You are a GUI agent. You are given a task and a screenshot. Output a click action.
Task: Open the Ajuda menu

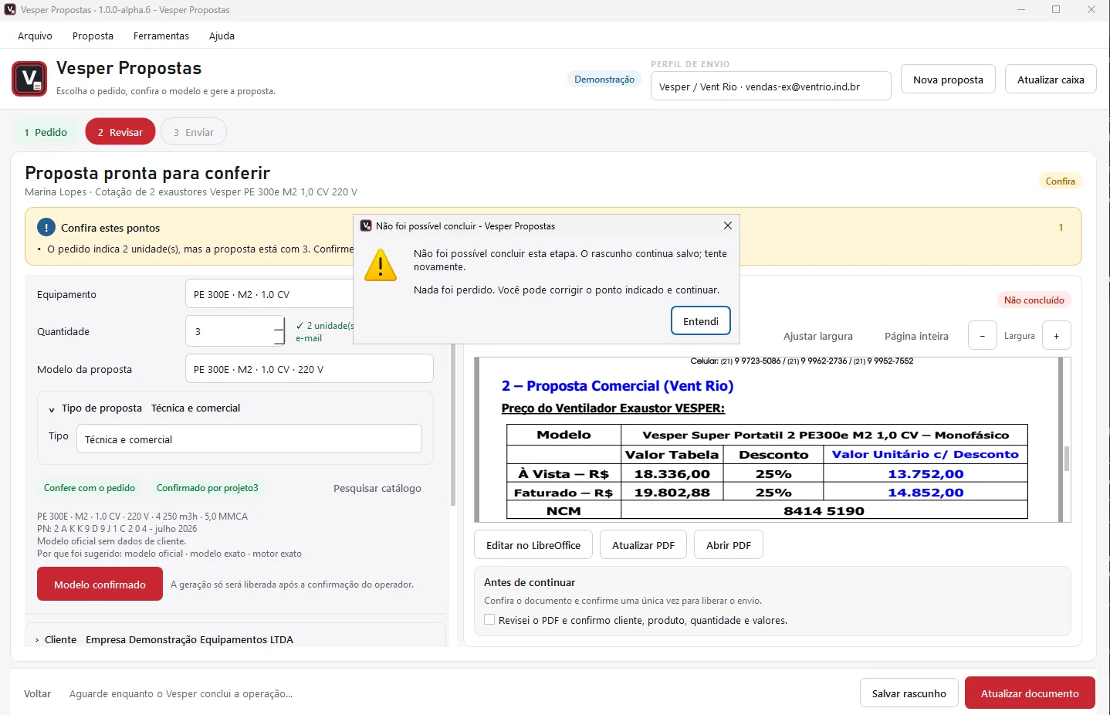coord(222,36)
